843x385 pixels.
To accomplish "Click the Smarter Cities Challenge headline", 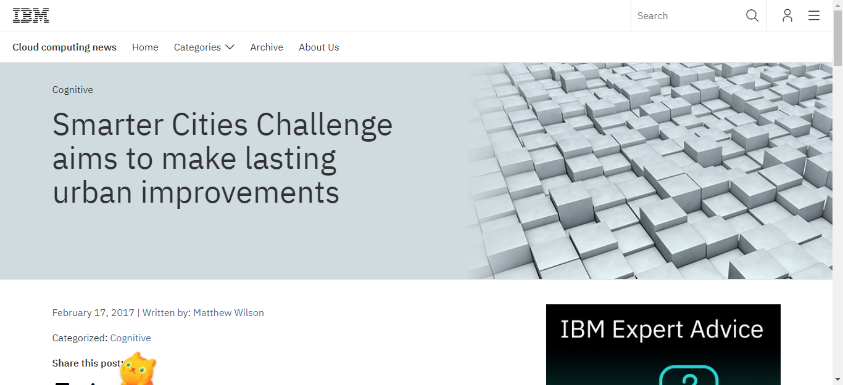I will pos(223,158).
